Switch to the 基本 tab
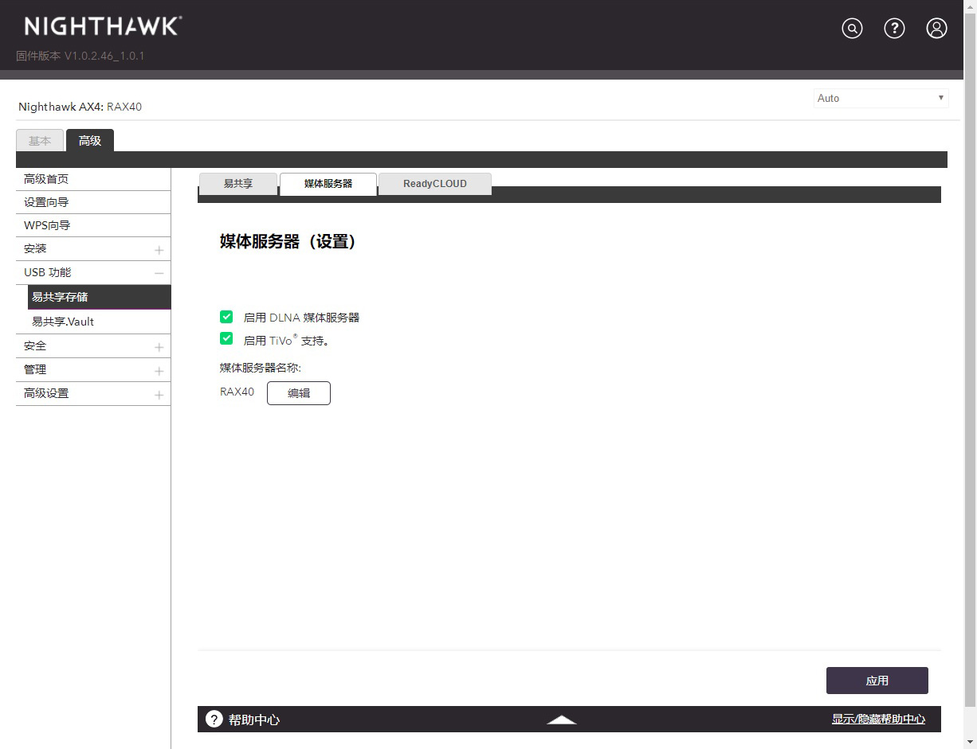The image size is (977, 749). 40,141
